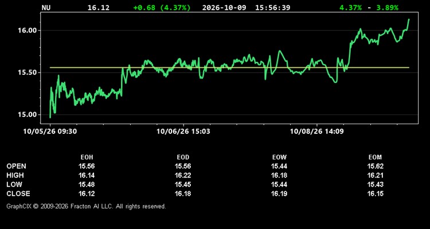This screenshot has width=430, height=229.
Task: Click the HIGH row label
Action: pyautogui.click(x=15, y=175)
